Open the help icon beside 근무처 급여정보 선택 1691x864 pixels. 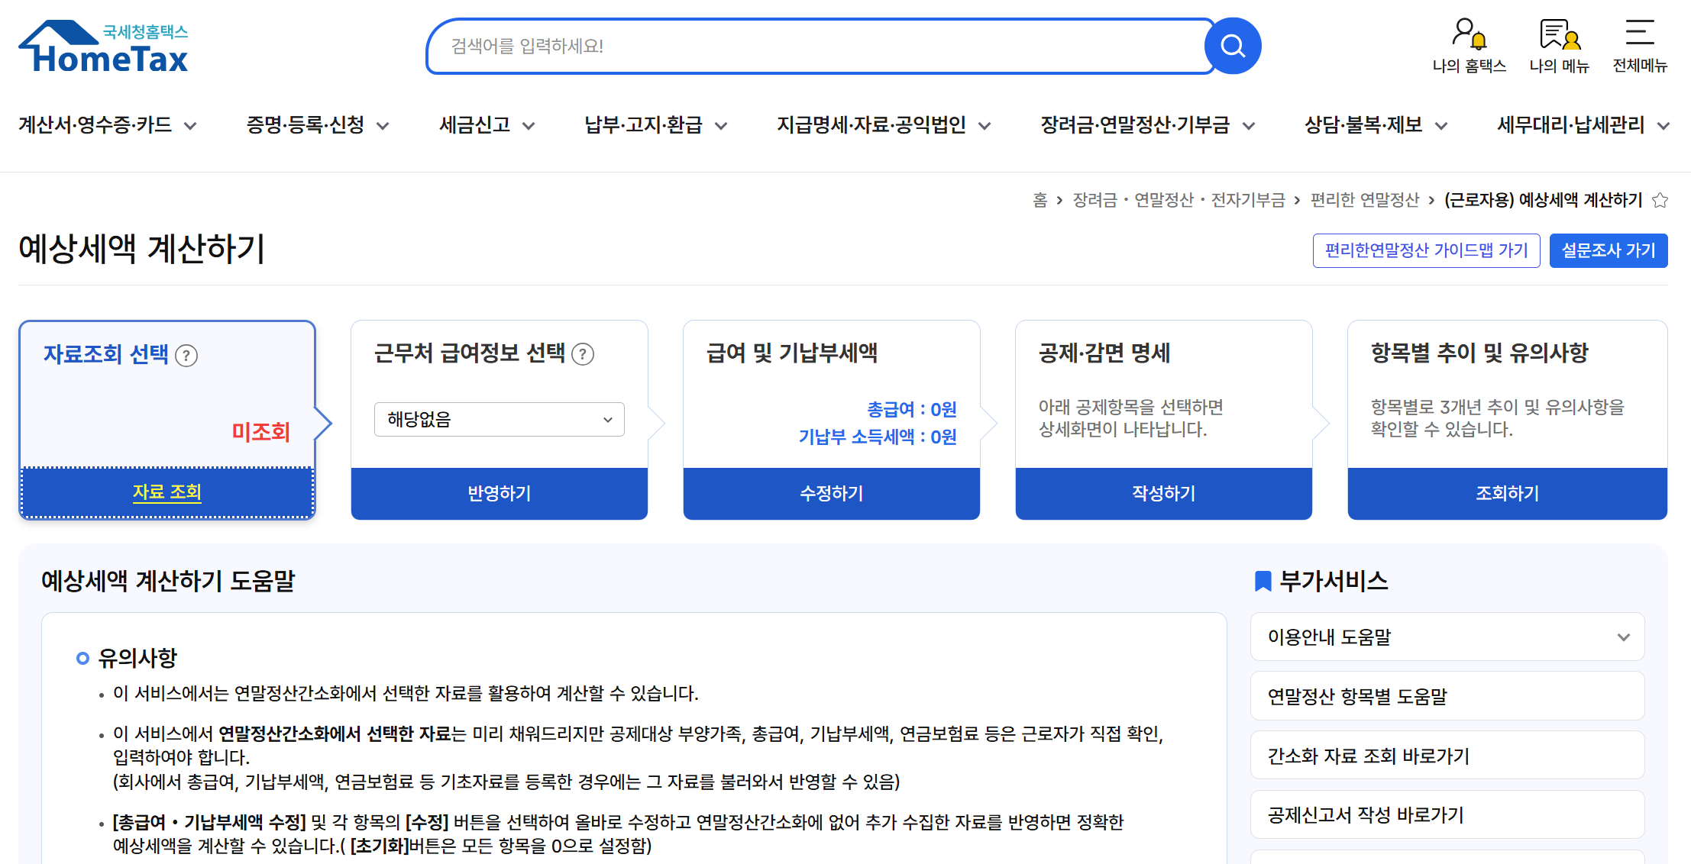tap(583, 353)
